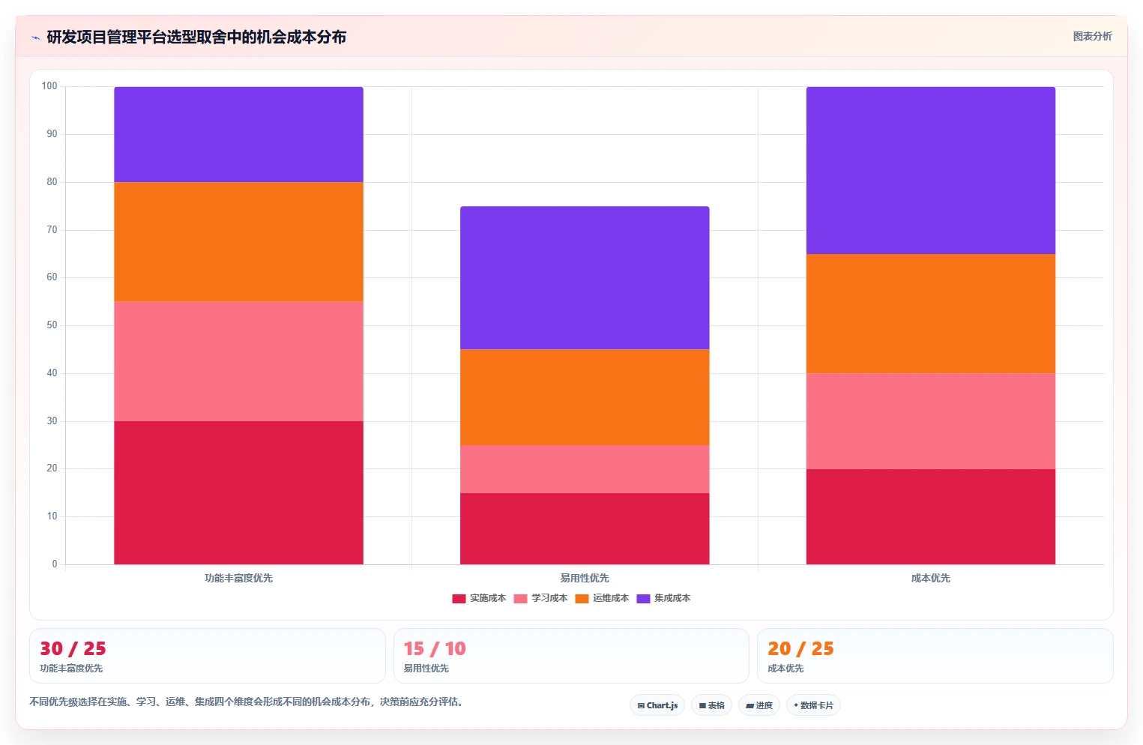Click the purple segment of 易用性优先 bar

(x=585, y=278)
